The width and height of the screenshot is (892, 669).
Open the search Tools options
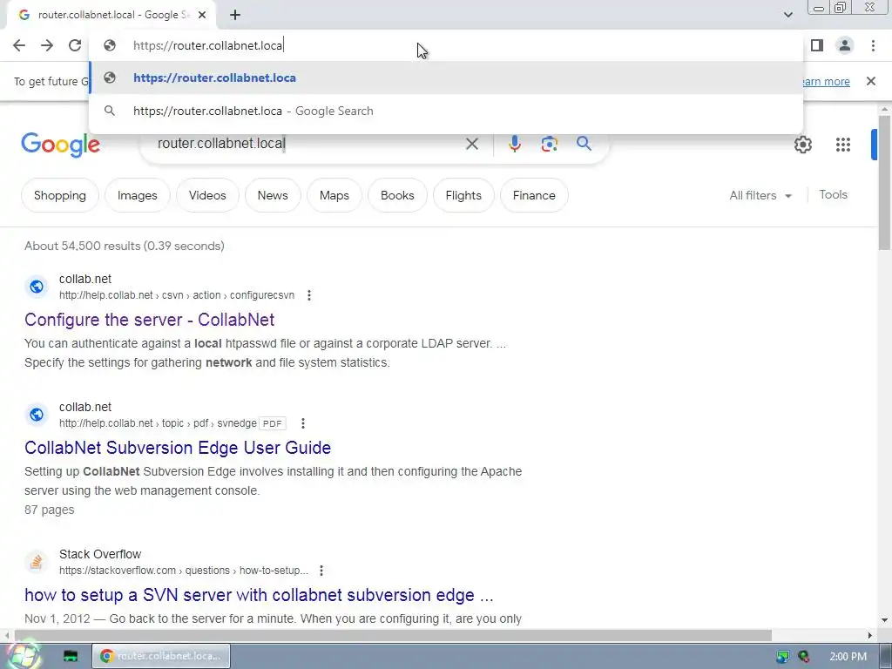(833, 194)
